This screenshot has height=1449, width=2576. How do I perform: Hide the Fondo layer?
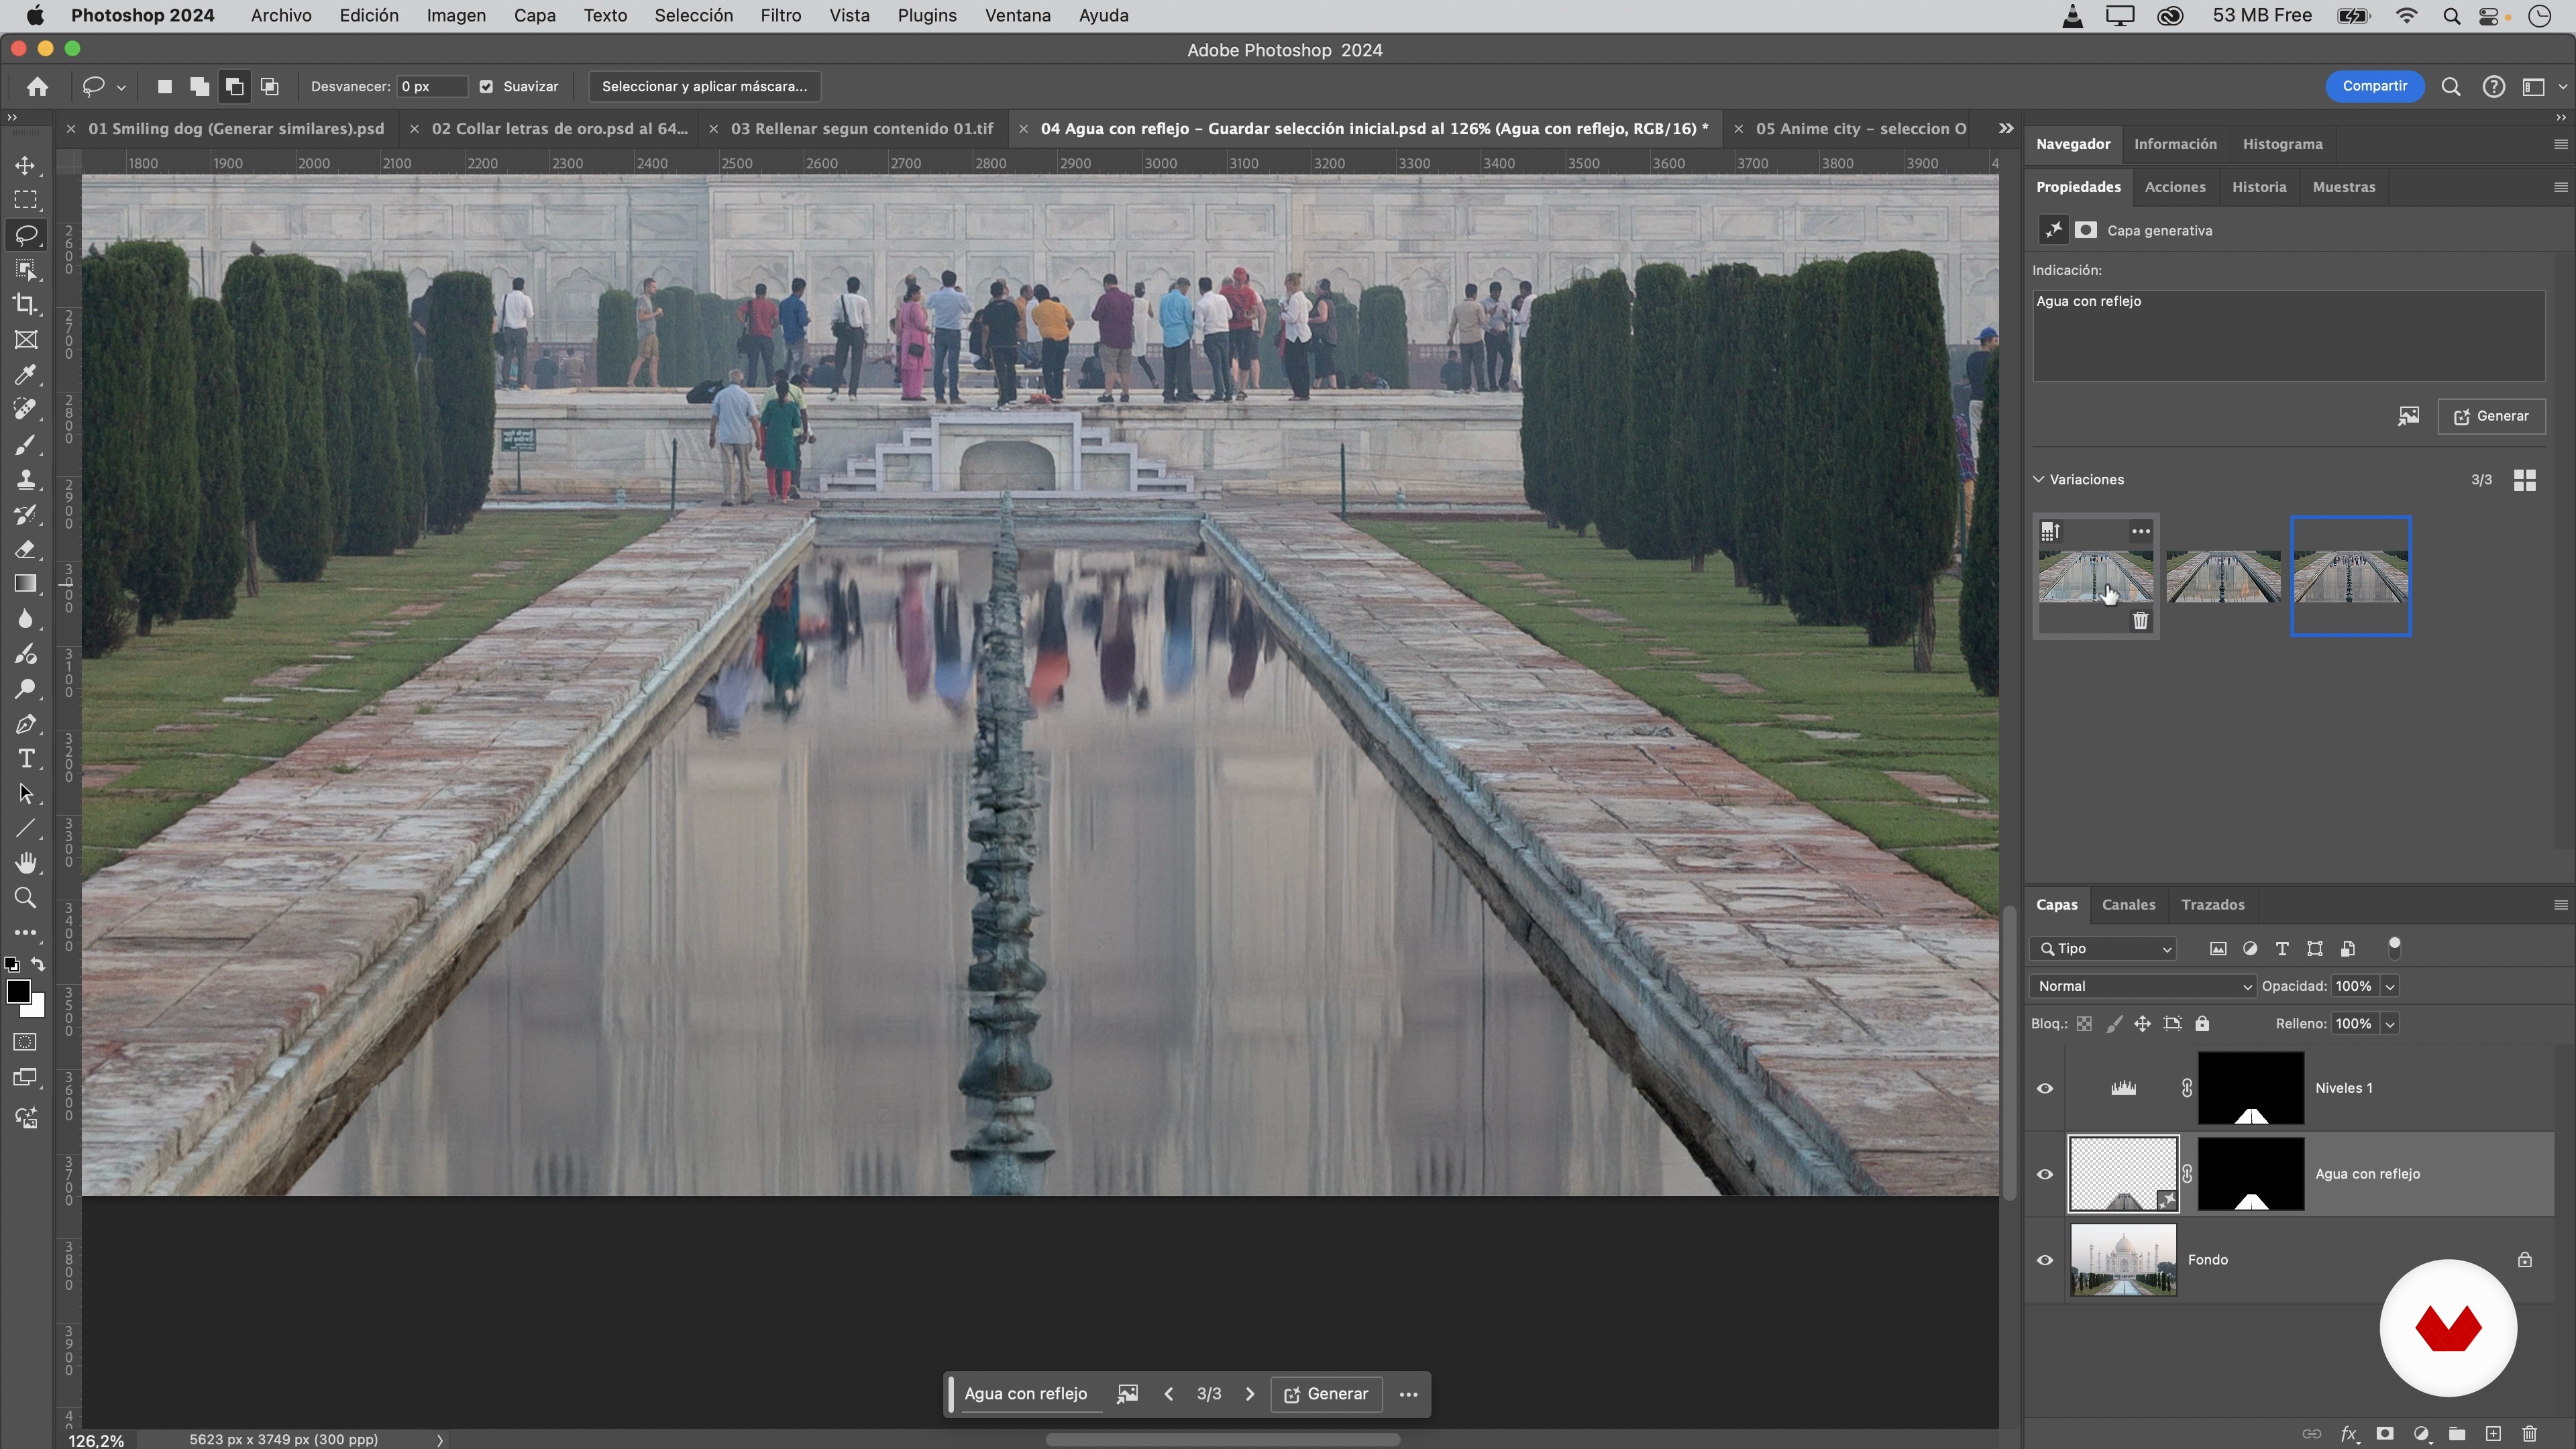coord(2045,1260)
